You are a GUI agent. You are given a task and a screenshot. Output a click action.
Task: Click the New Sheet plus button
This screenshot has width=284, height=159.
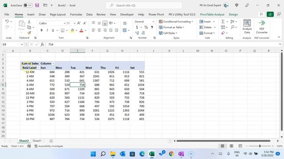pos(51,141)
